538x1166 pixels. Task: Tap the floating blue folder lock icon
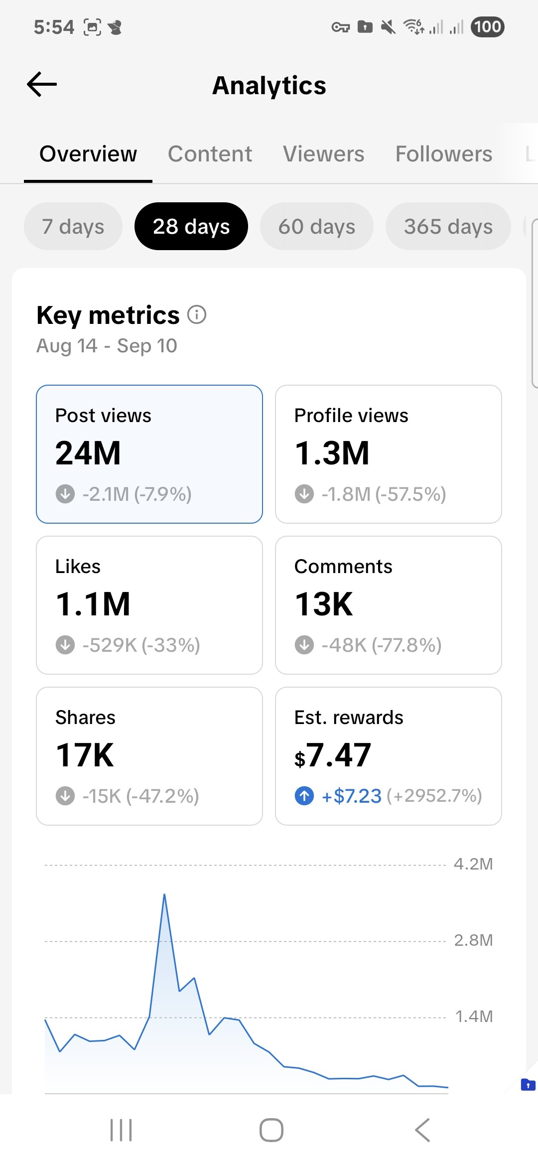[x=528, y=1084]
